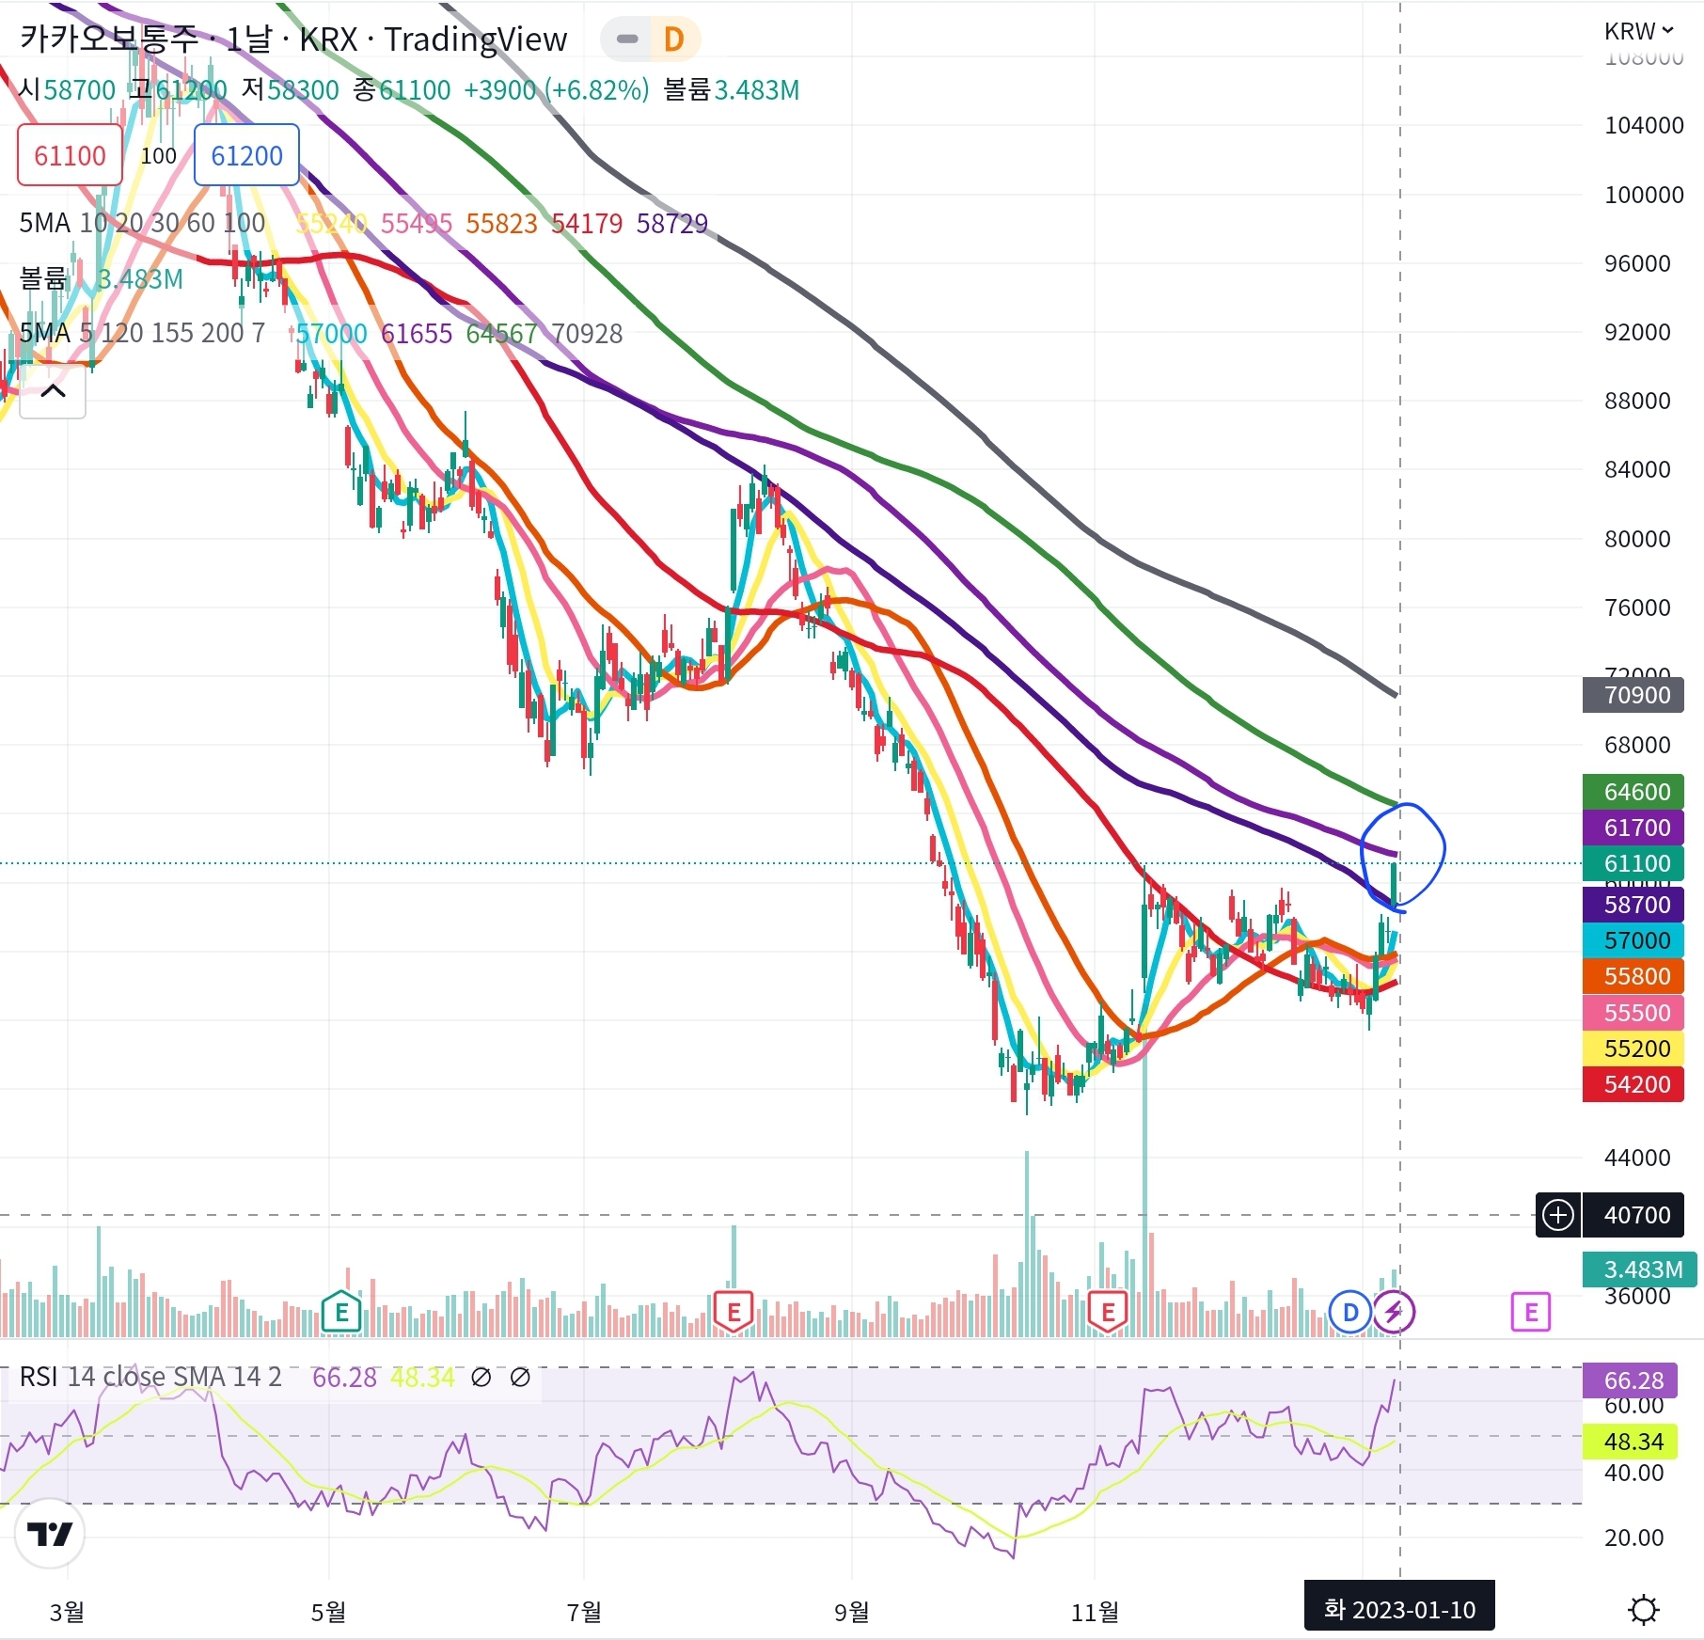Open the green E earnings marker near May
Image resolution: width=1704 pixels, height=1640 pixels.
click(x=341, y=1312)
